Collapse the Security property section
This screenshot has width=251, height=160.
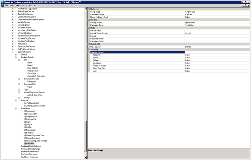click(x=89, y=49)
